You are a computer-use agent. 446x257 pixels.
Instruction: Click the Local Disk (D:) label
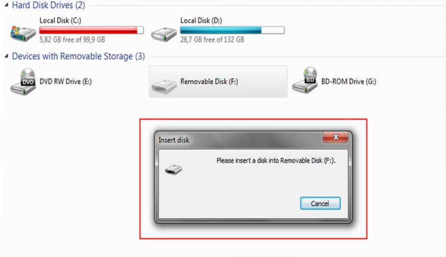[x=201, y=21]
